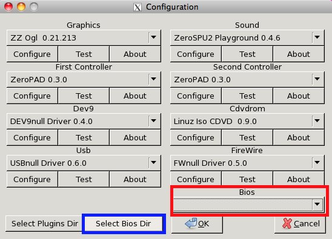This screenshot has height=239, width=332.
Task: Show About for Second Controller plugin
Action: pyautogui.click(x=299, y=96)
